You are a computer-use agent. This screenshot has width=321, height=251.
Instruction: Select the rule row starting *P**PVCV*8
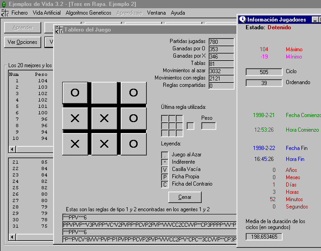(149, 239)
